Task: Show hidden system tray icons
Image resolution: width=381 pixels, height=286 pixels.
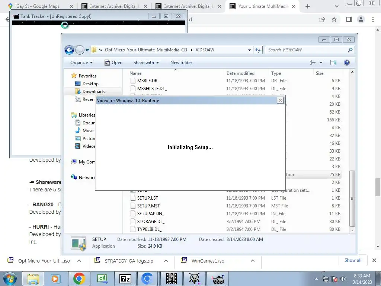Action: [316, 279]
